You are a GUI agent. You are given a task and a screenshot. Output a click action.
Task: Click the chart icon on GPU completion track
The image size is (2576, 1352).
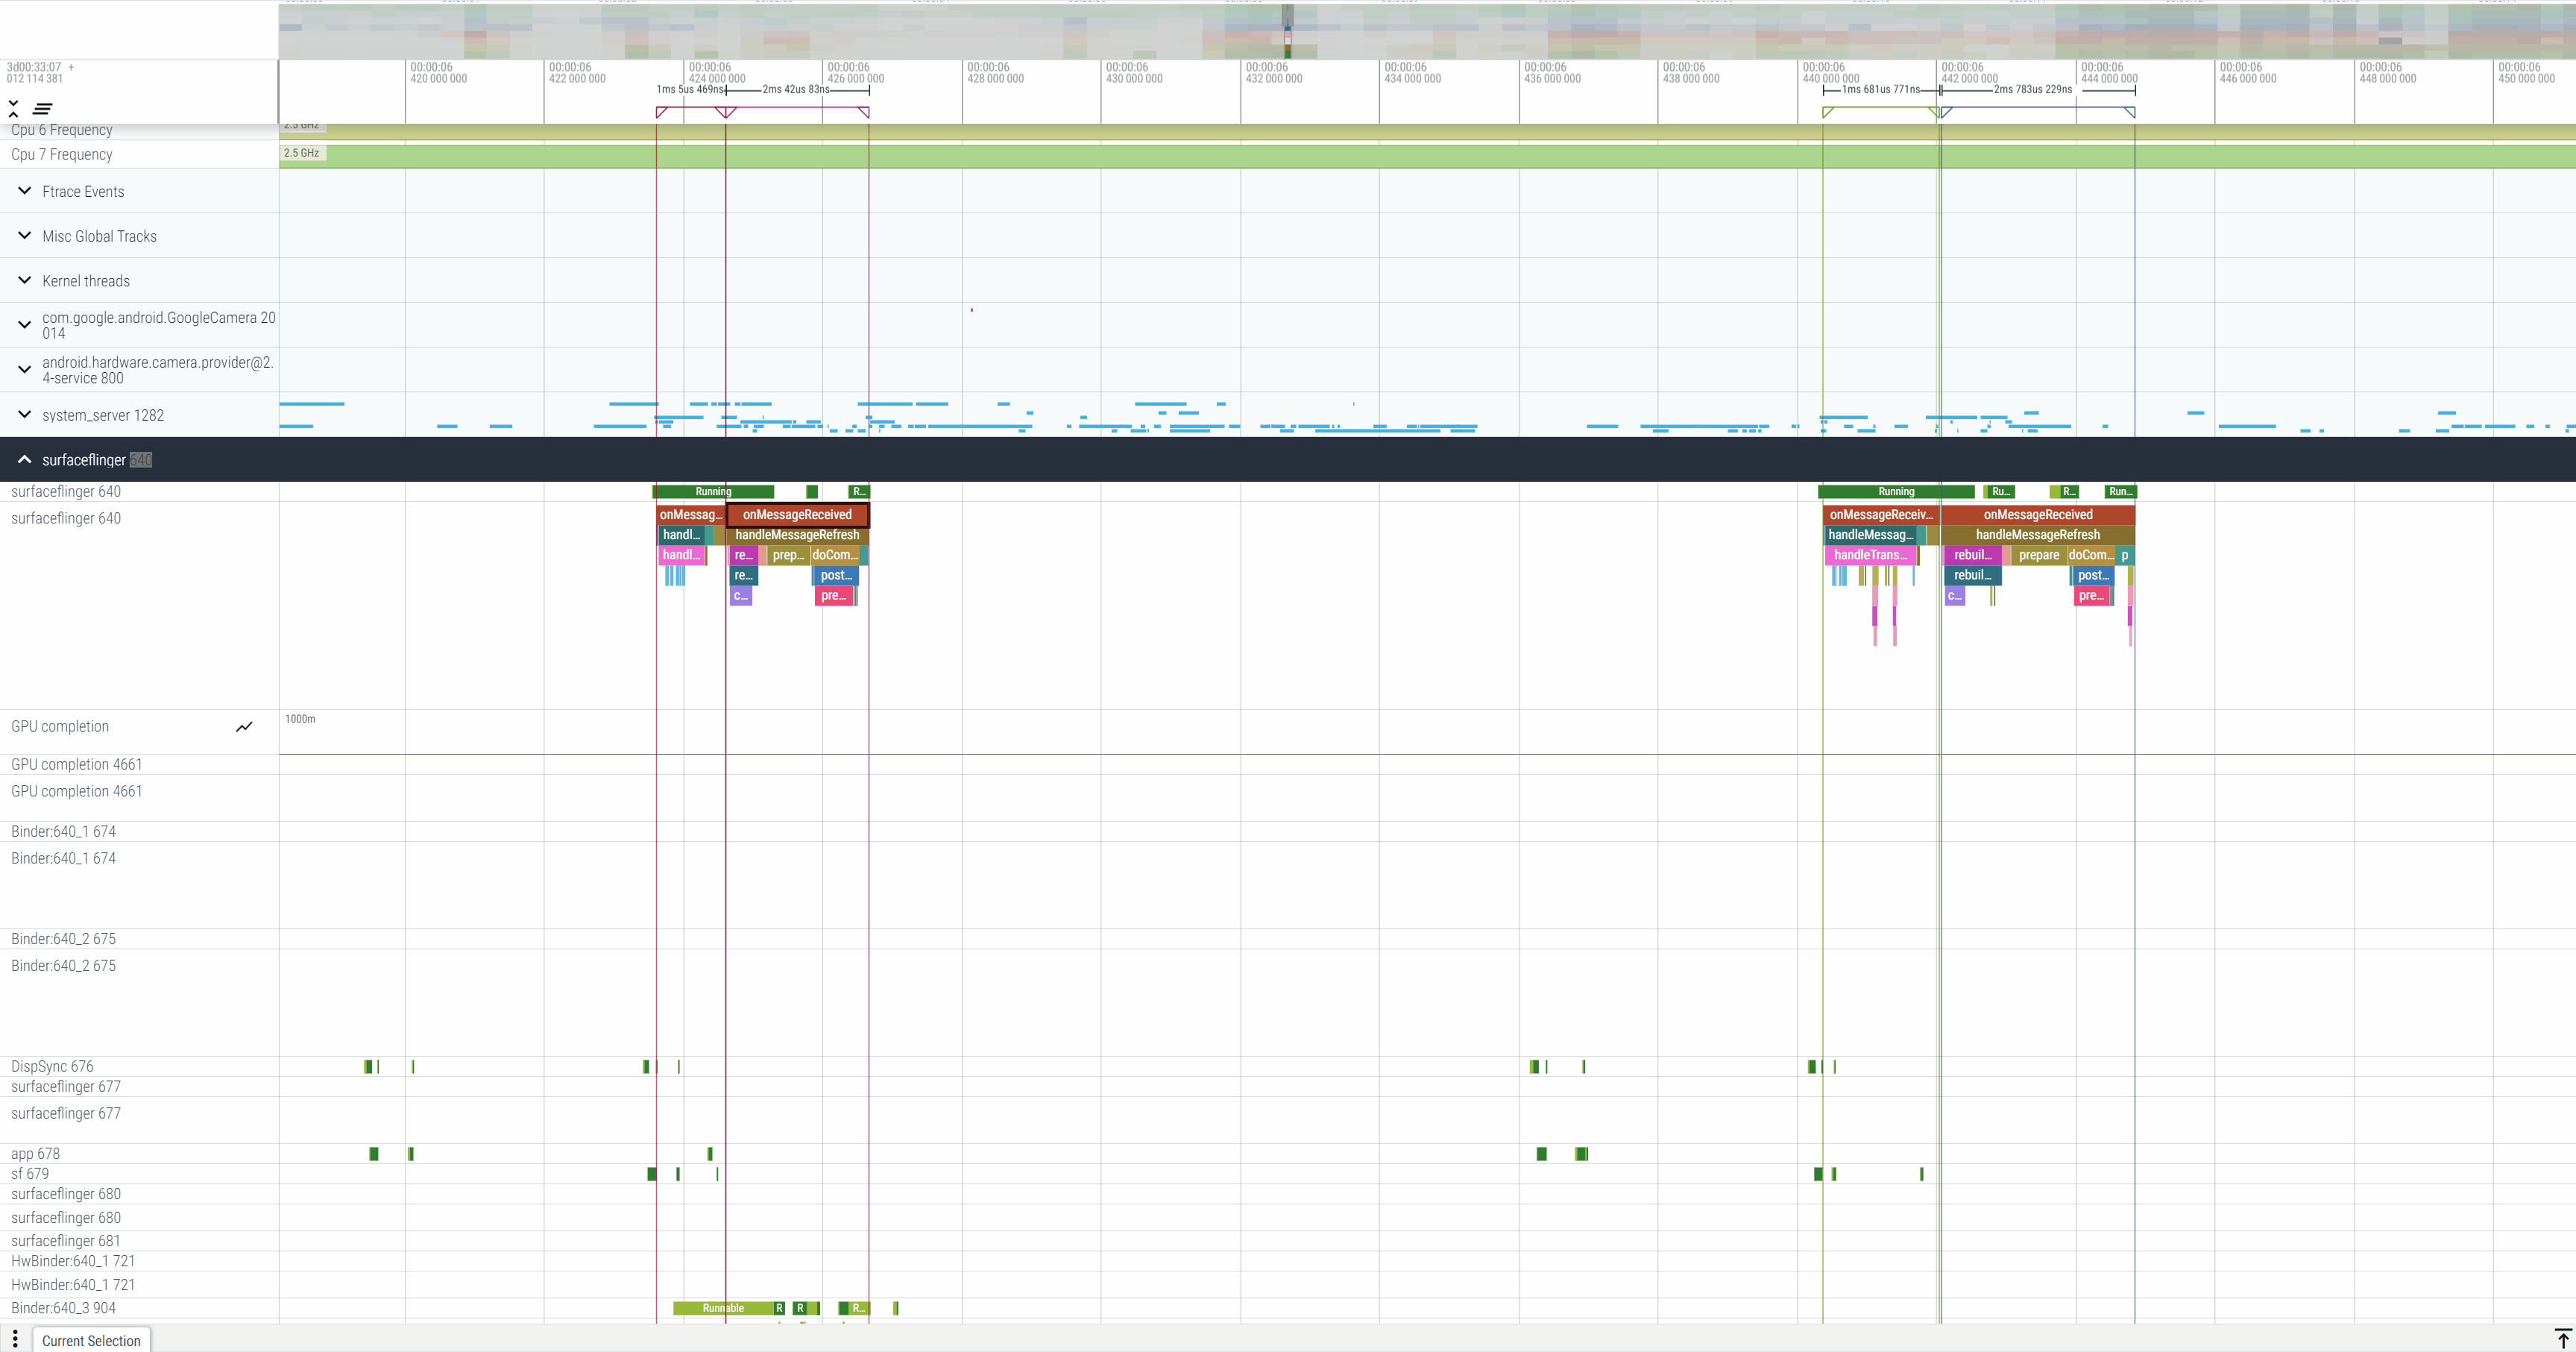[244, 727]
